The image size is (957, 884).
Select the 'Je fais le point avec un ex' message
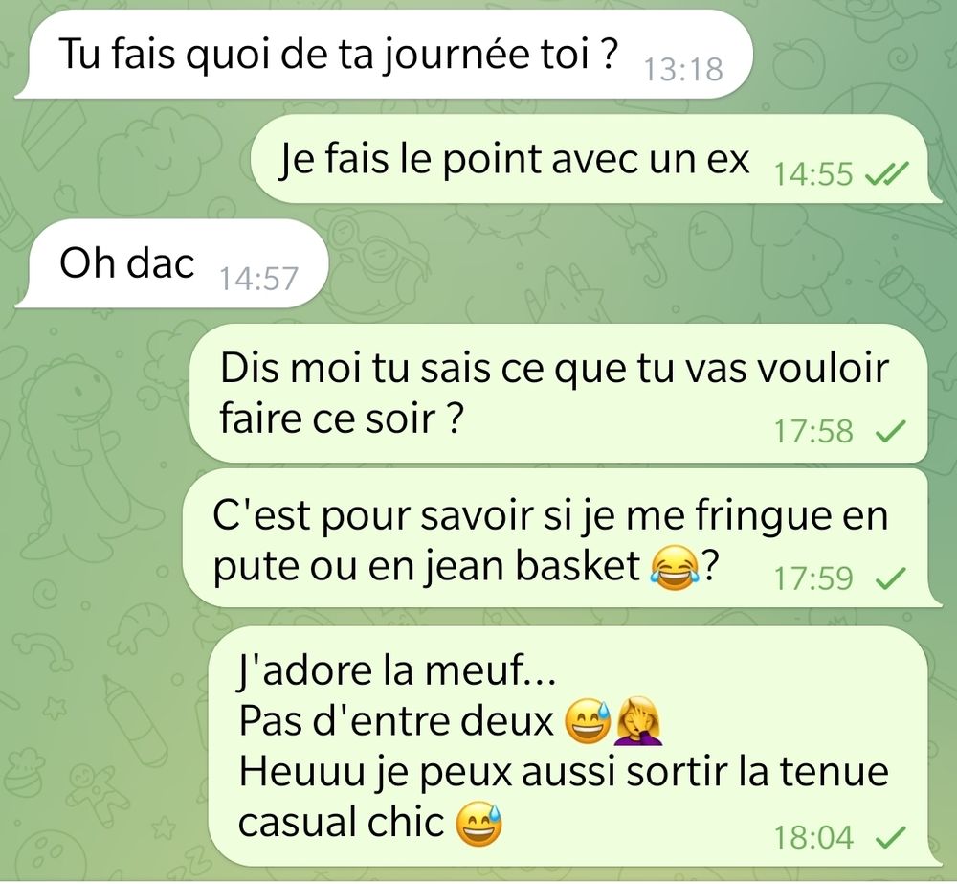pyautogui.click(x=597, y=159)
